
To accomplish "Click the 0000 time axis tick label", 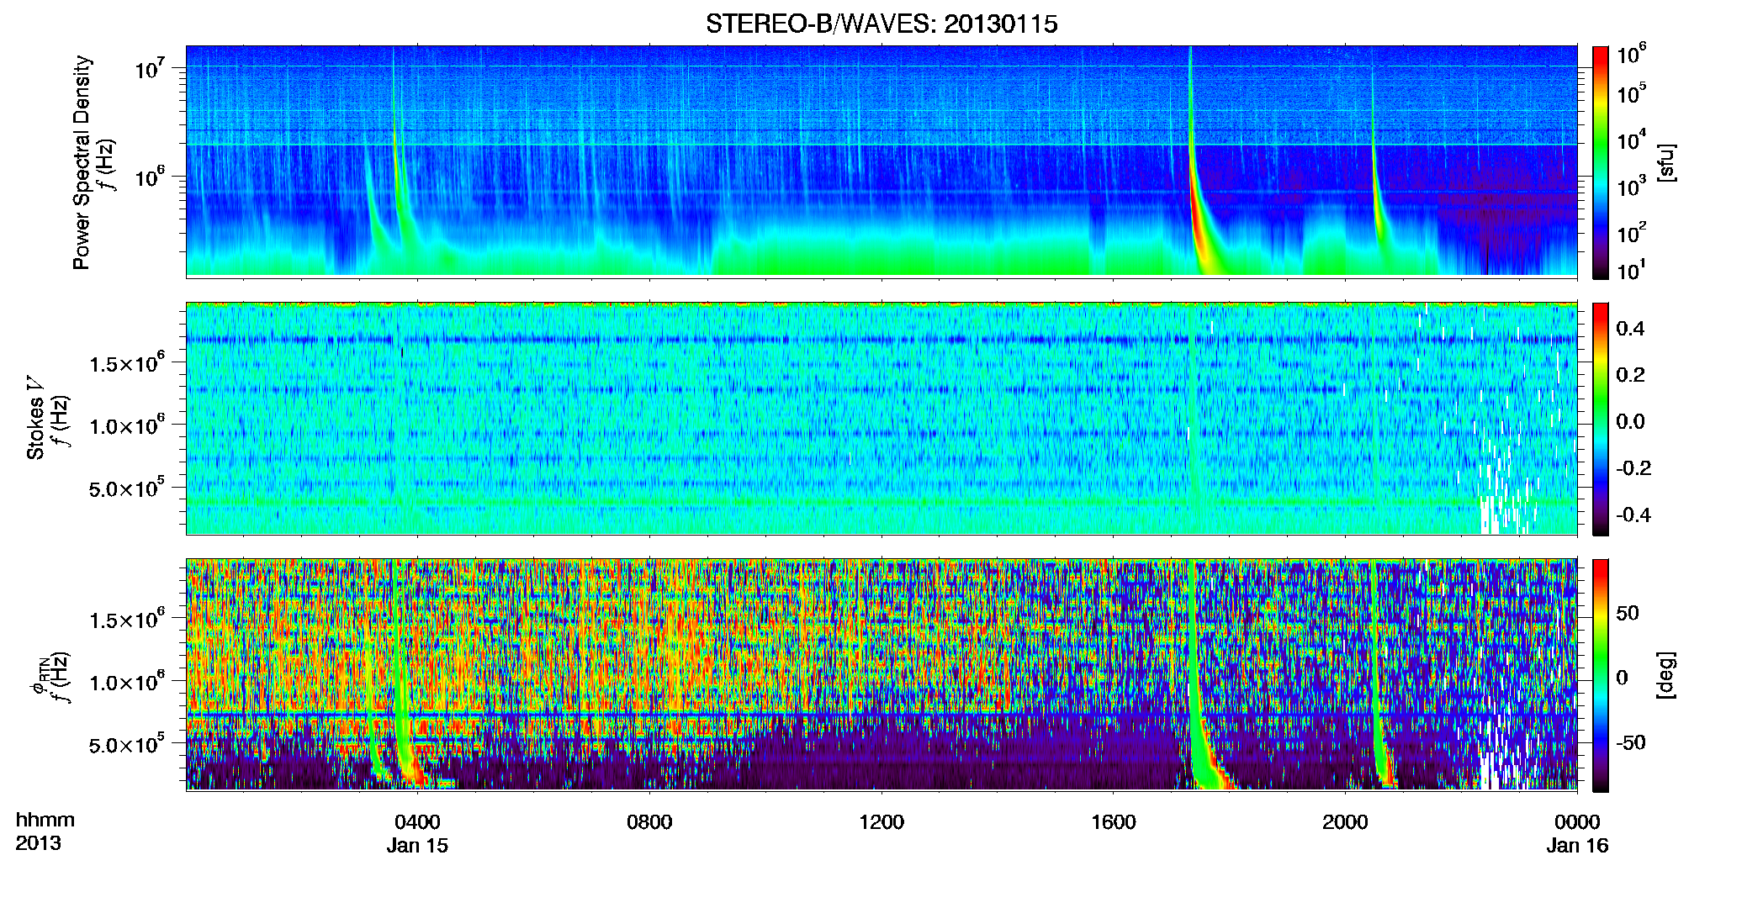I will tap(1577, 821).
